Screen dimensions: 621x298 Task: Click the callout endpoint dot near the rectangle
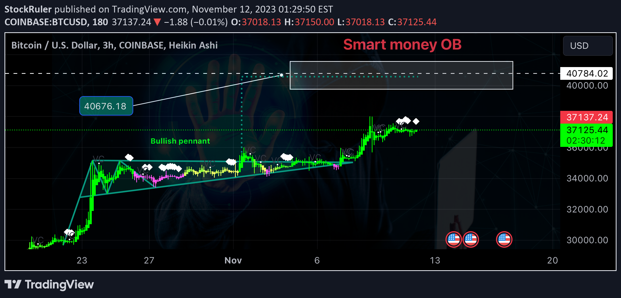281,75
